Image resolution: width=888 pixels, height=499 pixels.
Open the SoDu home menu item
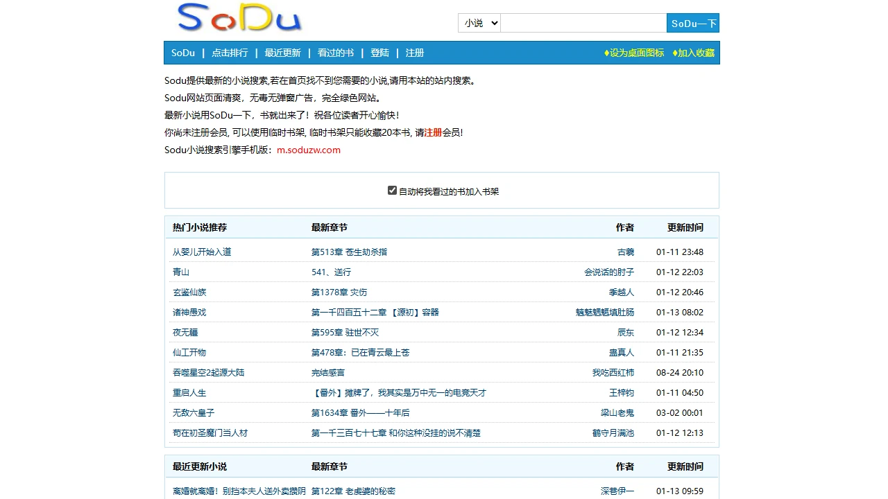pos(183,53)
